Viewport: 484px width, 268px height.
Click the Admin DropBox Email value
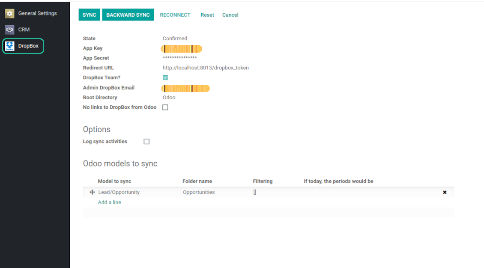pyautogui.click(x=185, y=89)
